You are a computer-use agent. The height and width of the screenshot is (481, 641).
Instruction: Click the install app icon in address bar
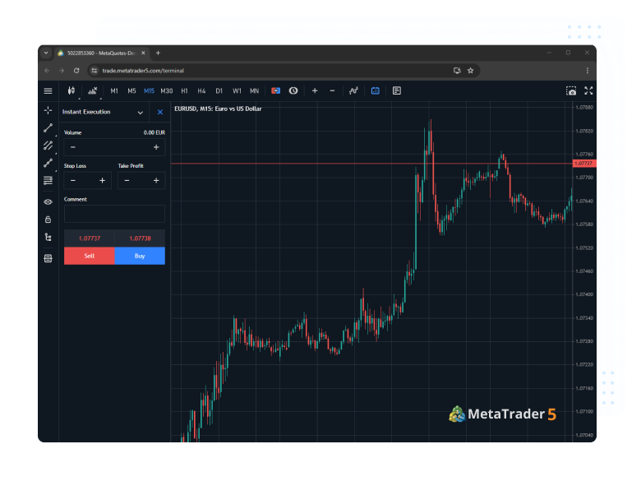click(457, 71)
